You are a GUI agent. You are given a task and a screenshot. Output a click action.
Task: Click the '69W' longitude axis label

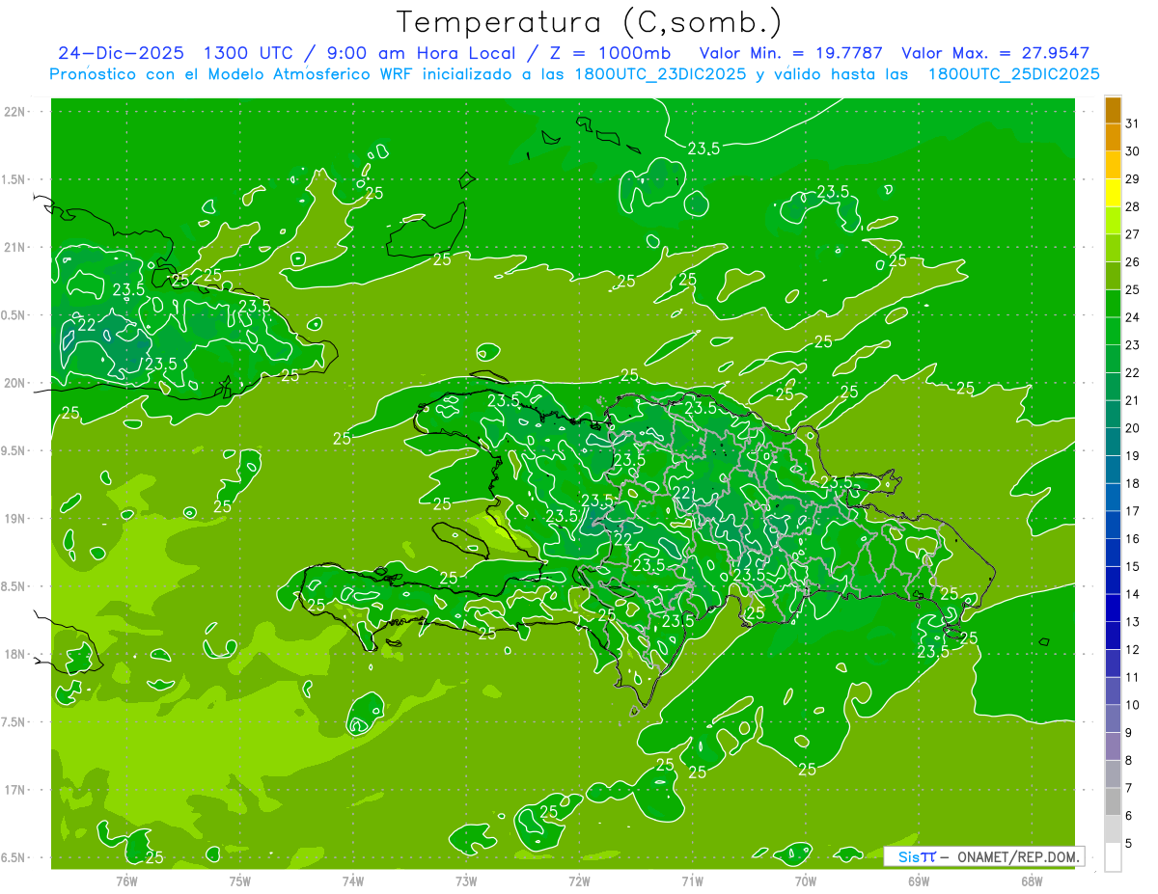(x=919, y=880)
